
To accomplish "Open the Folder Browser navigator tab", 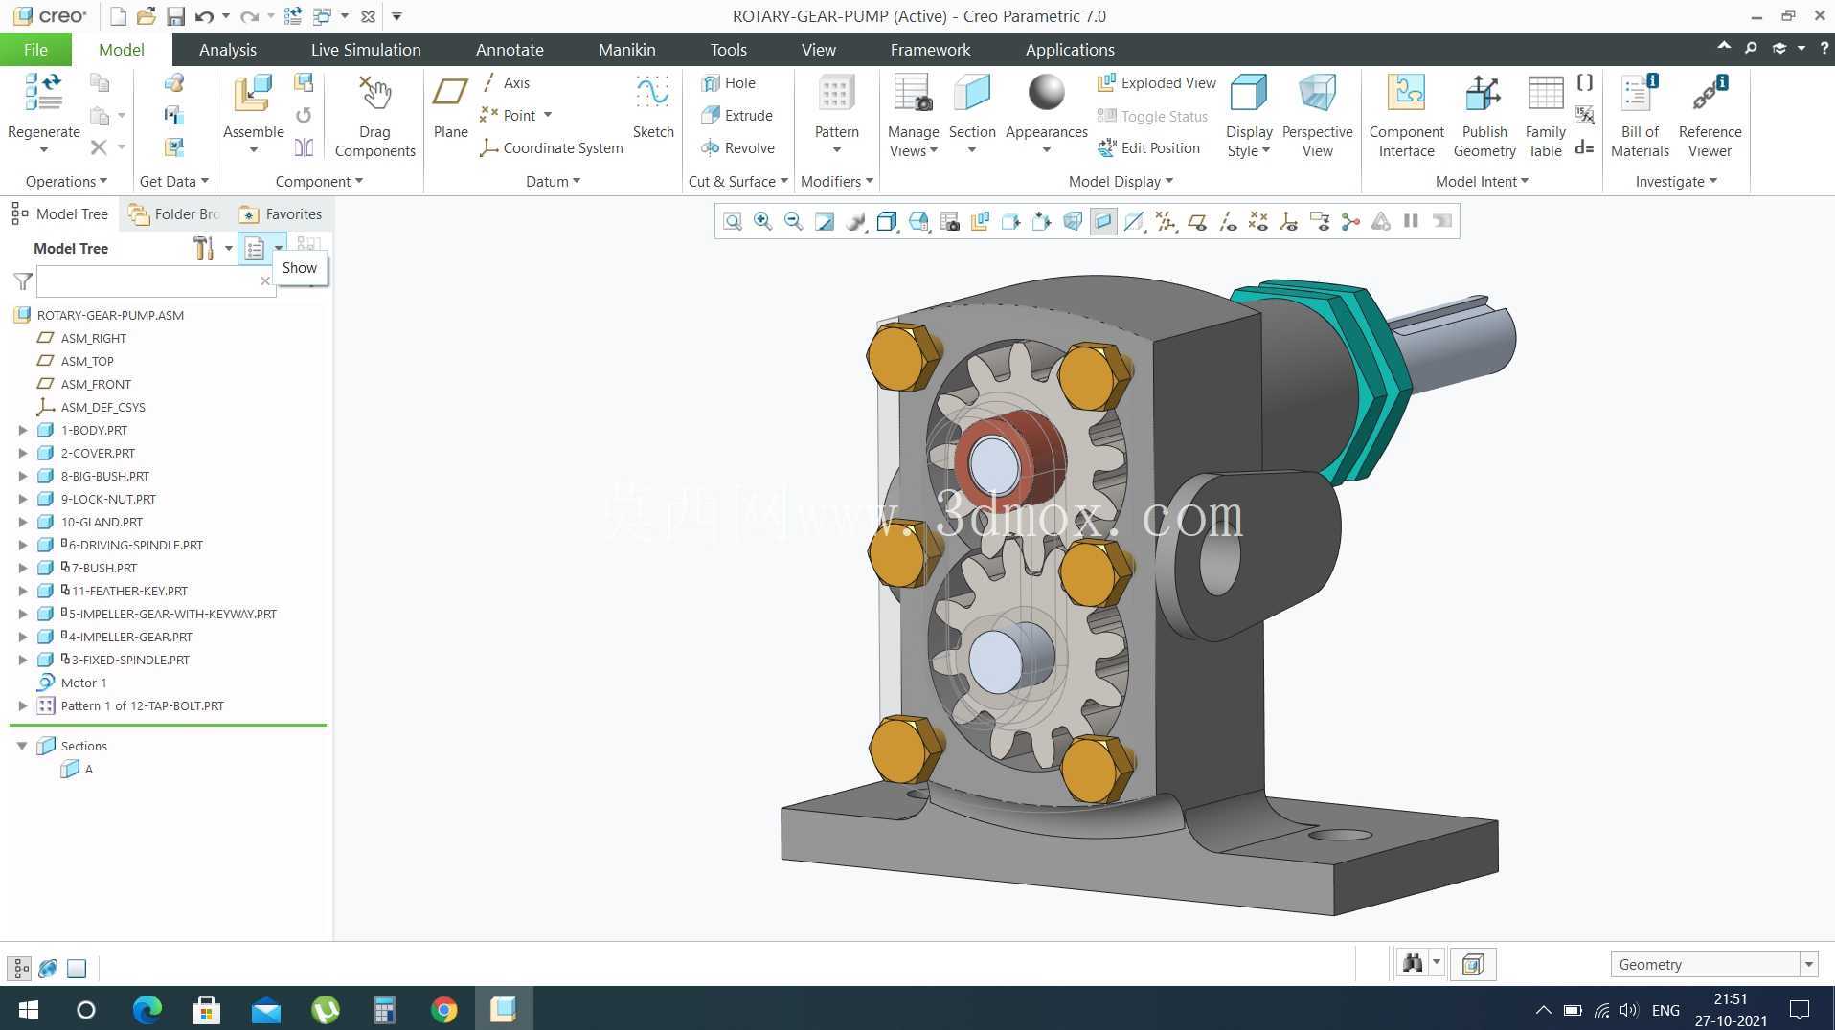I will pyautogui.click(x=175, y=214).
